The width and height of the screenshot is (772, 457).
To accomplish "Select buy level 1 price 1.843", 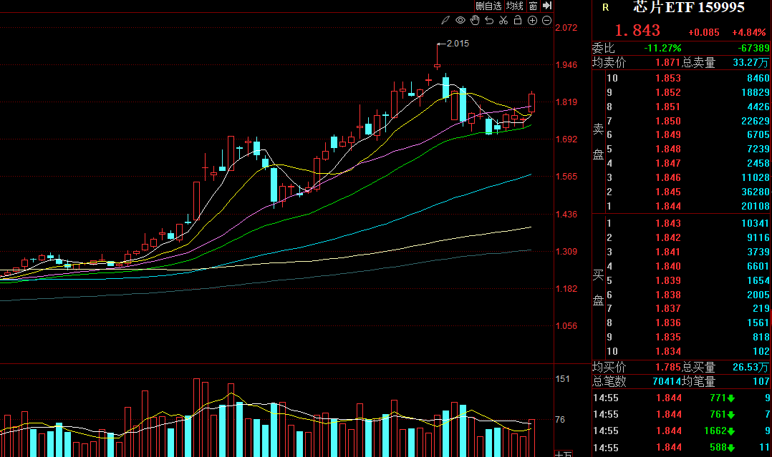I will point(667,223).
